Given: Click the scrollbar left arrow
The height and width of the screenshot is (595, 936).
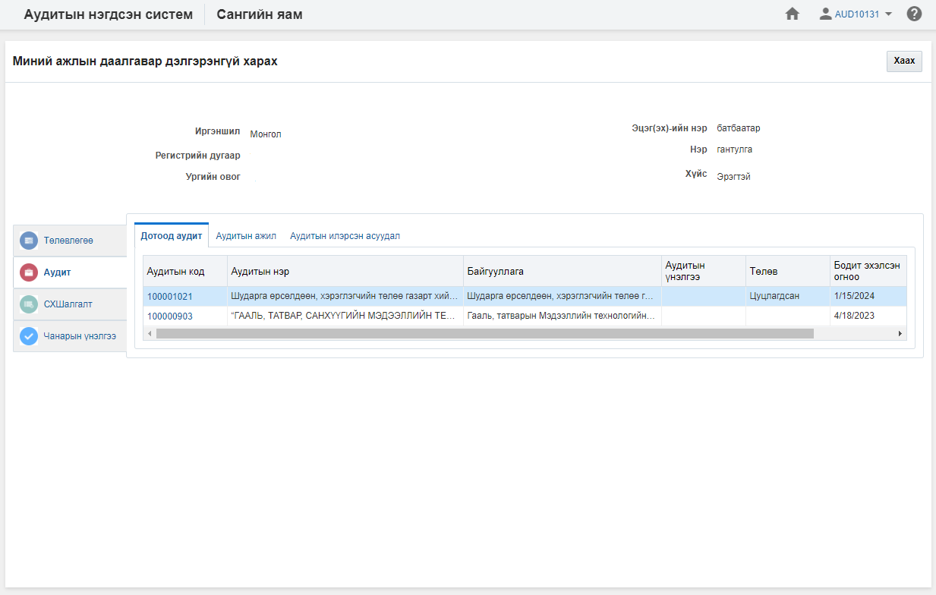Looking at the screenshot, I should point(149,333).
